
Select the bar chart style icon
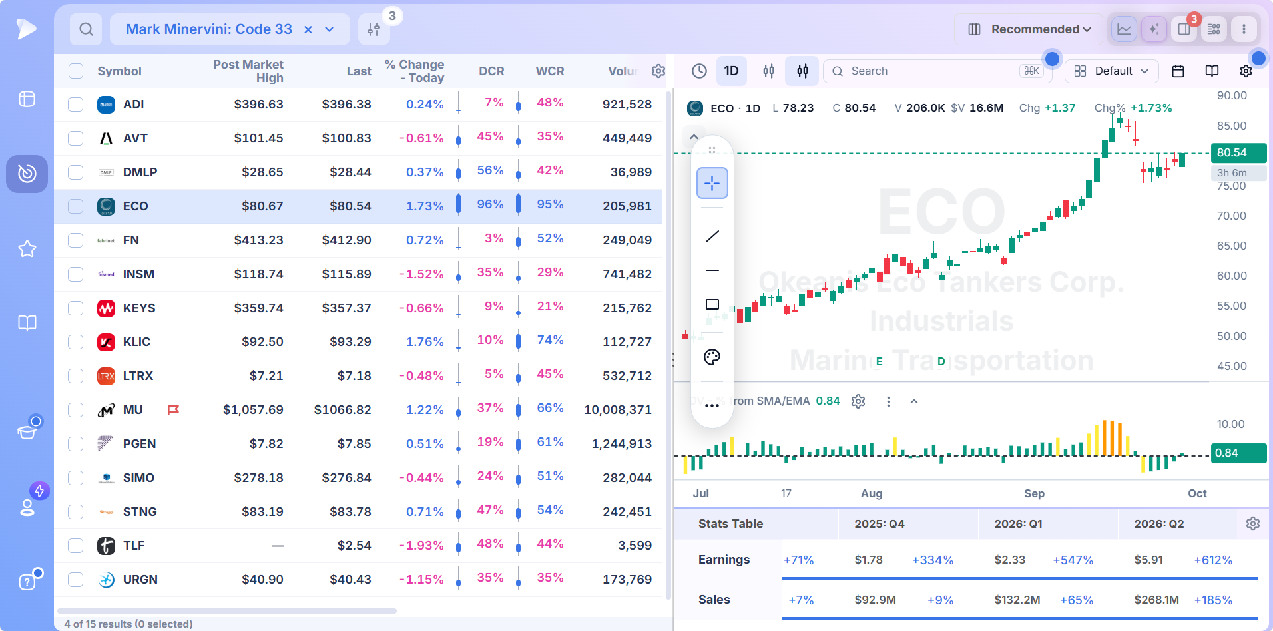click(x=768, y=71)
